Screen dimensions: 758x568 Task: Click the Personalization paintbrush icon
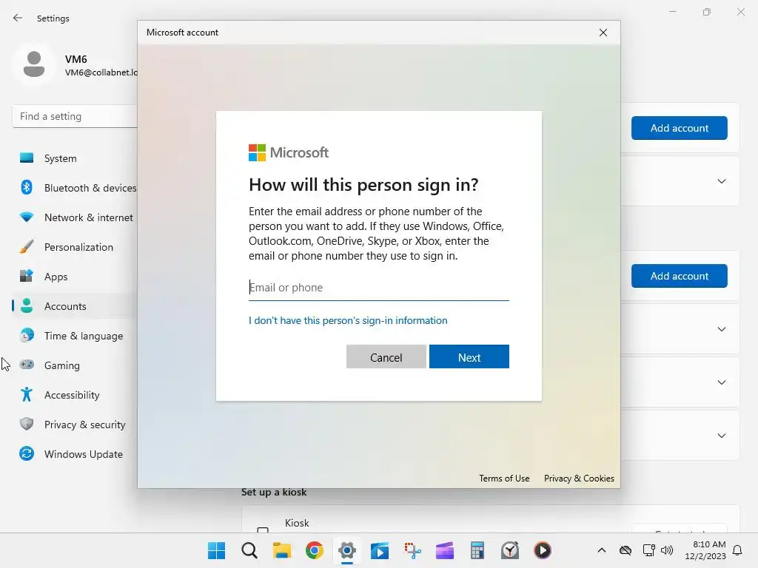pyautogui.click(x=27, y=247)
